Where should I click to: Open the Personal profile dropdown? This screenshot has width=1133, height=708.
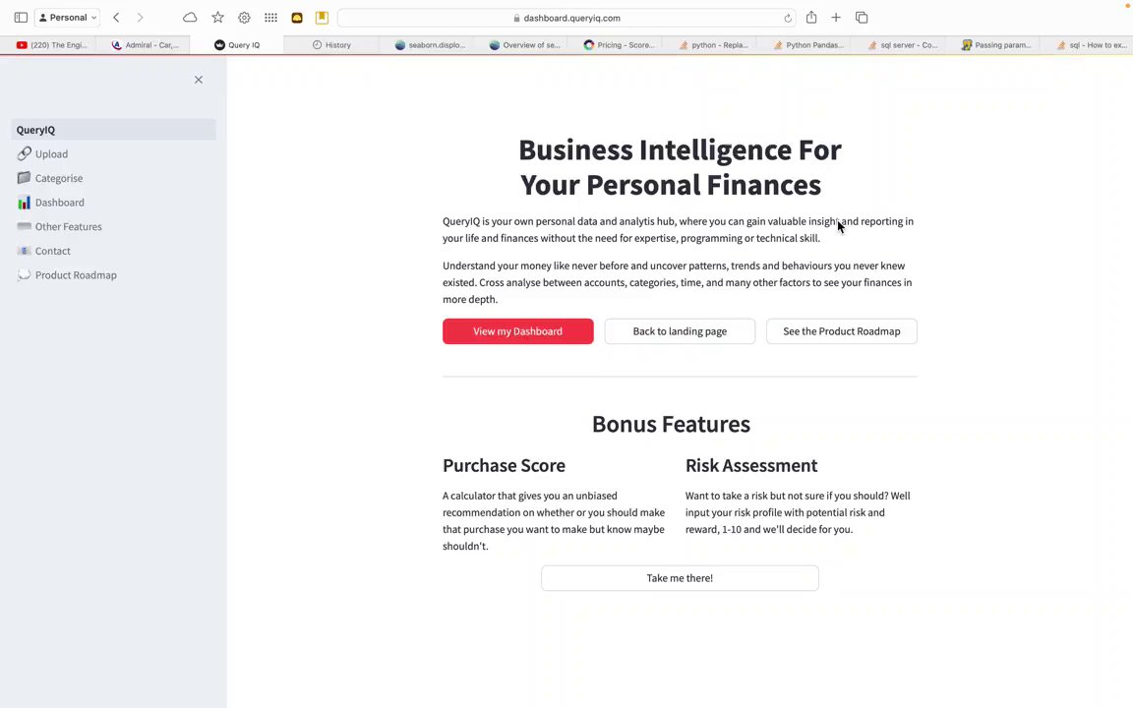pyautogui.click(x=67, y=18)
